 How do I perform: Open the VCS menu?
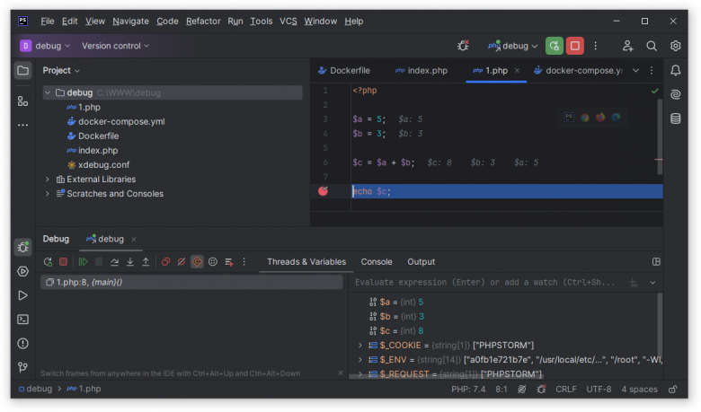288,21
